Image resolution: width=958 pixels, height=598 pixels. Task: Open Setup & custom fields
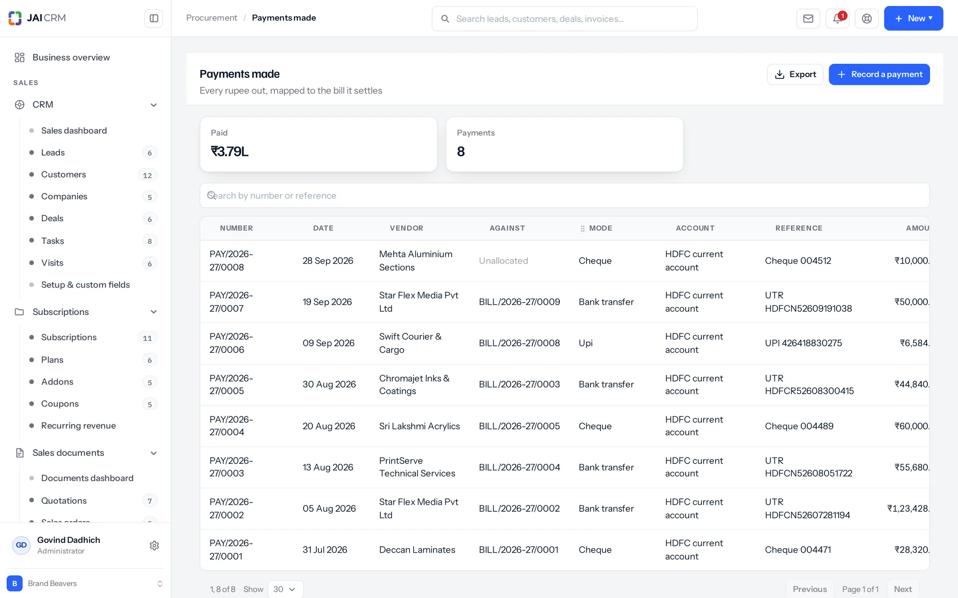[85, 285]
